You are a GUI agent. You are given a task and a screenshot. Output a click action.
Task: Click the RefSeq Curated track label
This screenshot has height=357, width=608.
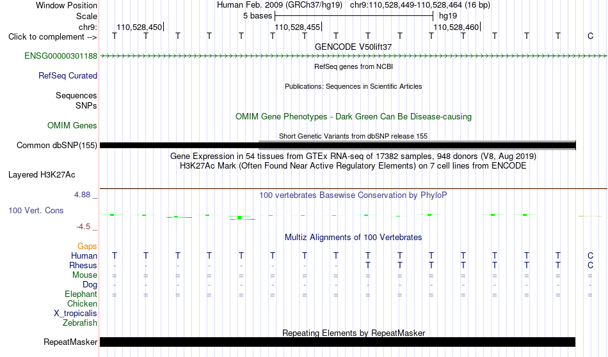pyautogui.click(x=68, y=76)
